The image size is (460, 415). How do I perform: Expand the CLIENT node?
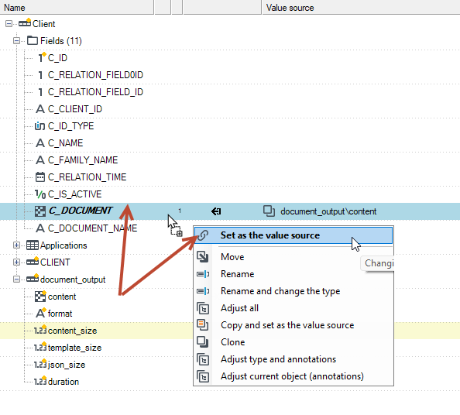tap(17, 262)
